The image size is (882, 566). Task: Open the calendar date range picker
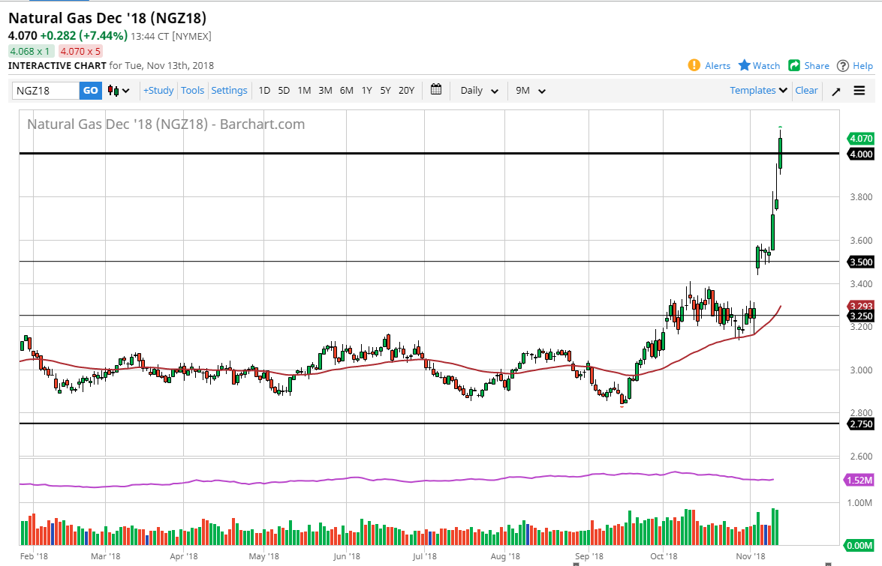[x=436, y=90]
